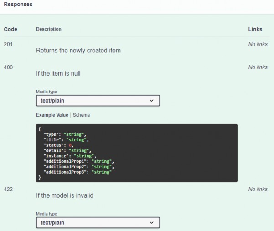The height and width of the screenshot is (231, 274).
Task: Click the Media type label under 422
Action: click(47, 214)
